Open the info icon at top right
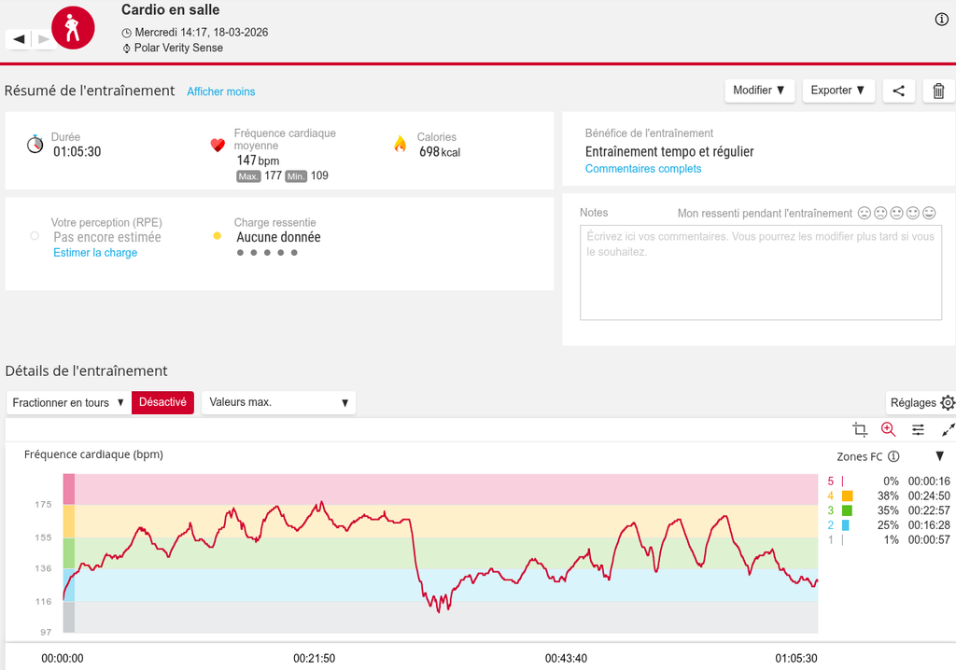The height and width of the screenshot is (670, 956). (941, 20)
